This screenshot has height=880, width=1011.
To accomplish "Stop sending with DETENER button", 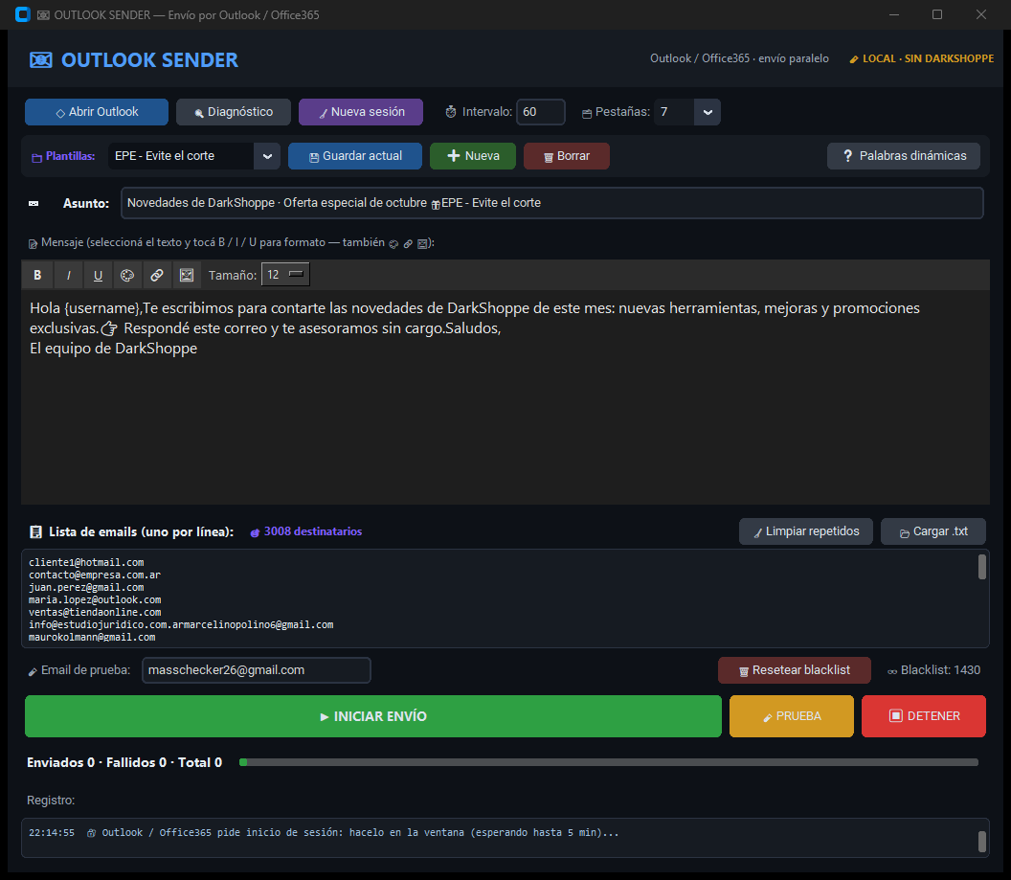I will tap(923, 716).
